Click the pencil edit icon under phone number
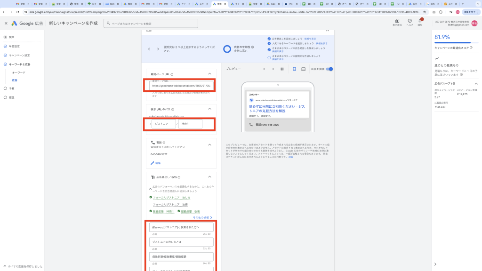Image resolution: width=482 pixels, height=271 pixels. pos(153,163)
